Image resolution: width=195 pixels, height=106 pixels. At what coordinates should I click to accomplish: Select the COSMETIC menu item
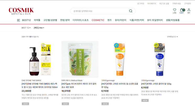(x=98, y=20)
